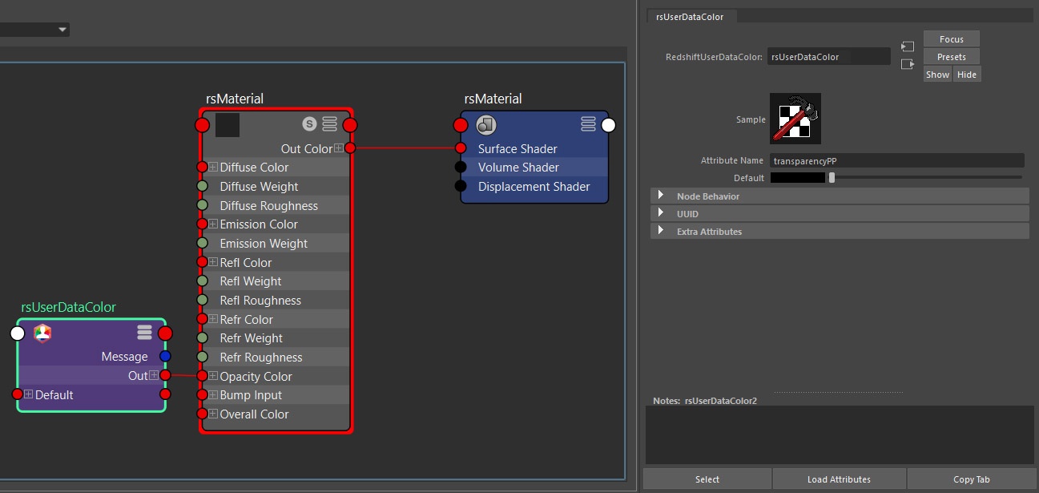
Task: Click the Overall Color input port
Action: (203, 414)
